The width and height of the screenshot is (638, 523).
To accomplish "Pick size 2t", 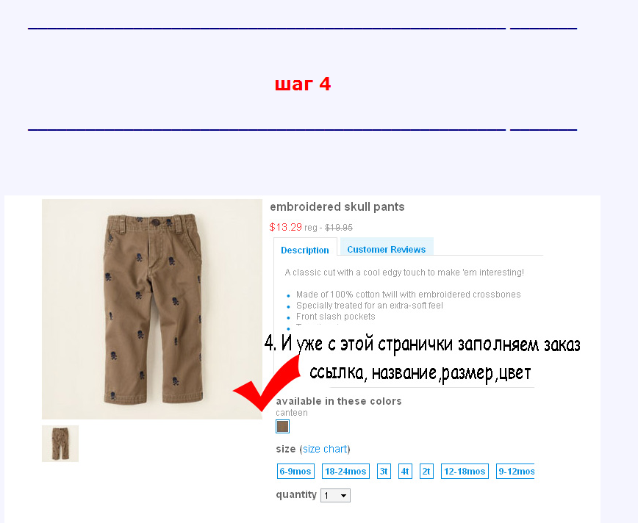I will tap(426, 472).
